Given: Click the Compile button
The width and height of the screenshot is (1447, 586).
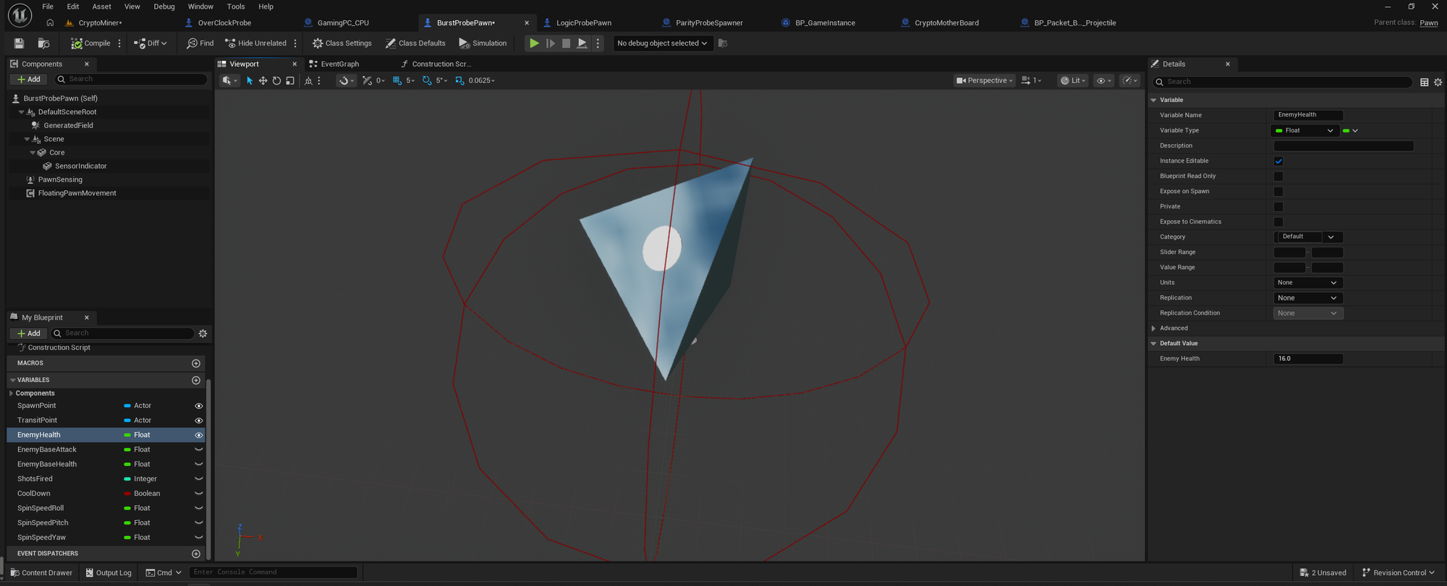Looking at the screenshot, I should pos(90,43).
